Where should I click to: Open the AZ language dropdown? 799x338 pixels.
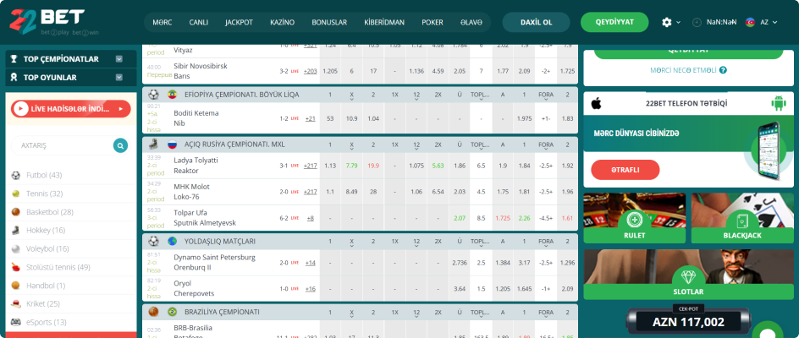[x=769, y=23]
